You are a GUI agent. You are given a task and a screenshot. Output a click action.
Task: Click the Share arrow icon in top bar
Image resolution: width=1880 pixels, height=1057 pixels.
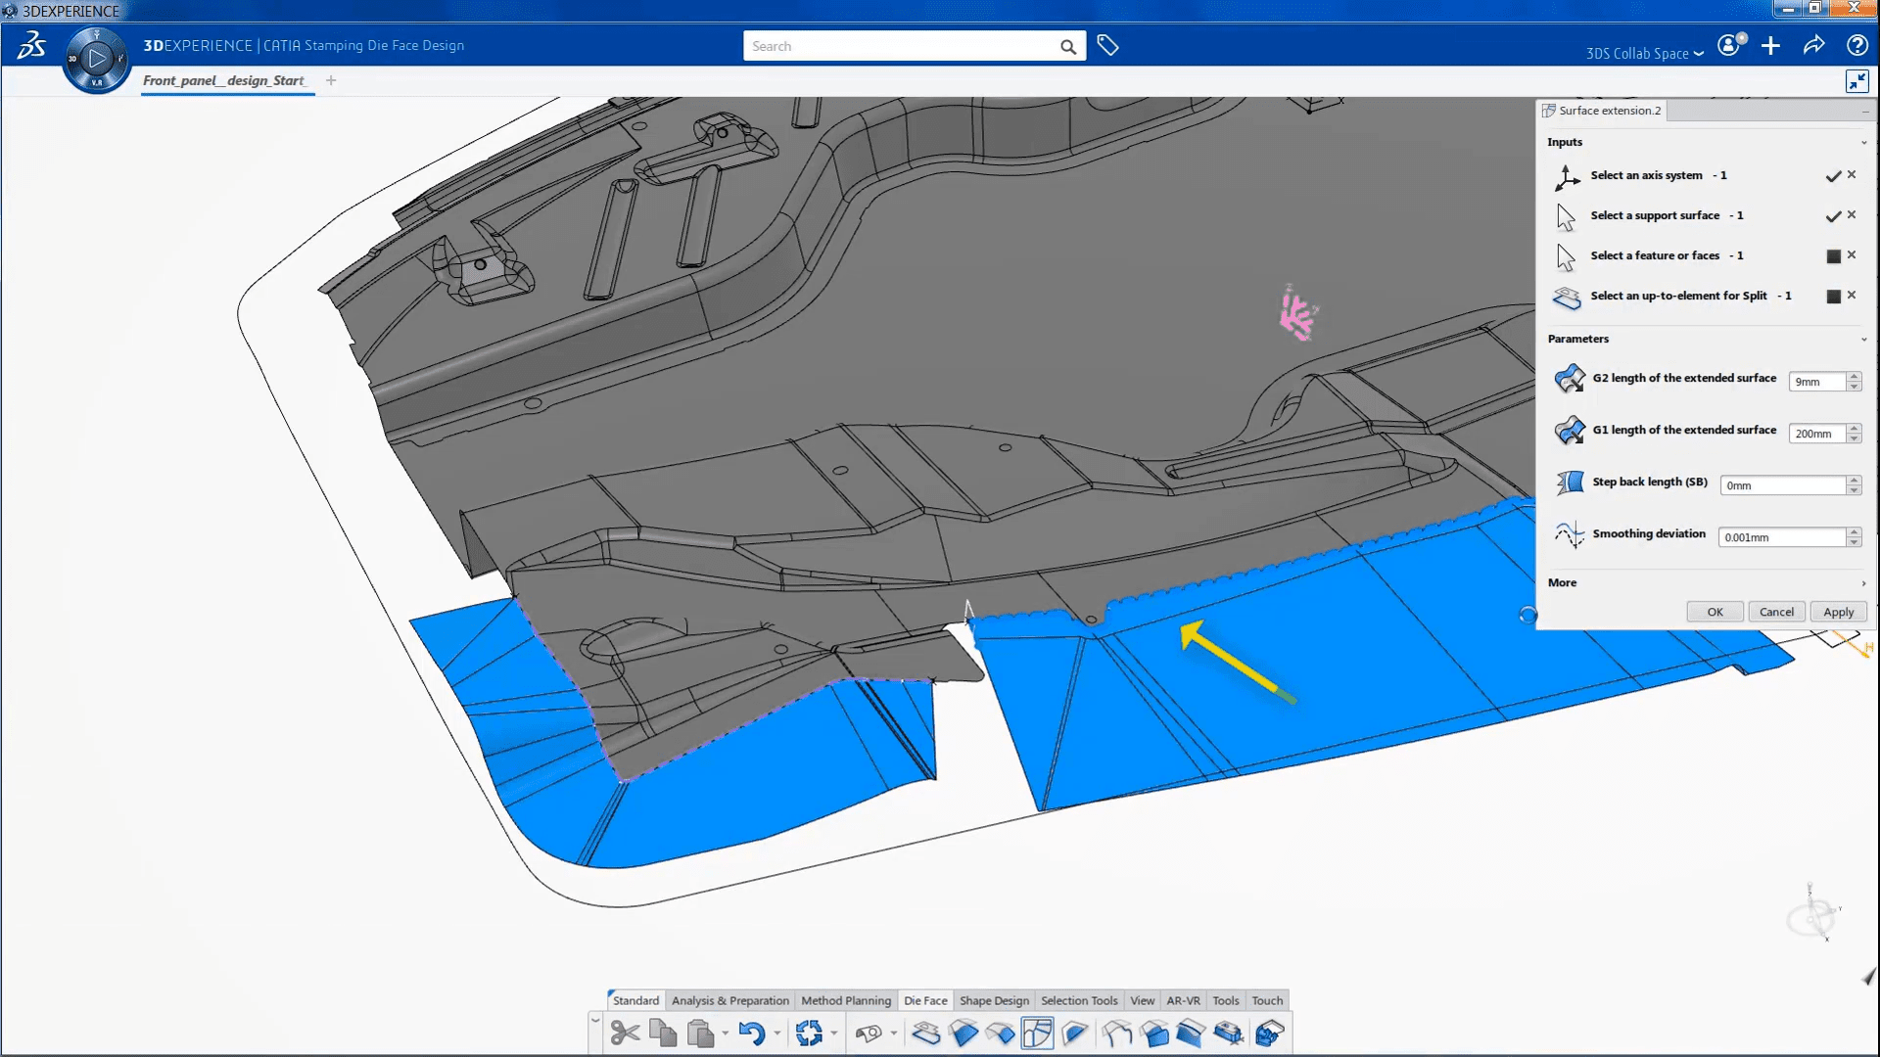[x=1813, y=46]
